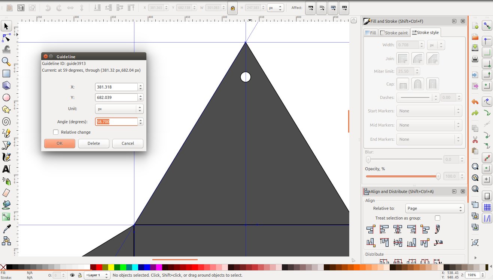
Task: Select the Calligraphy tool
Action: [x=6, y=157]
